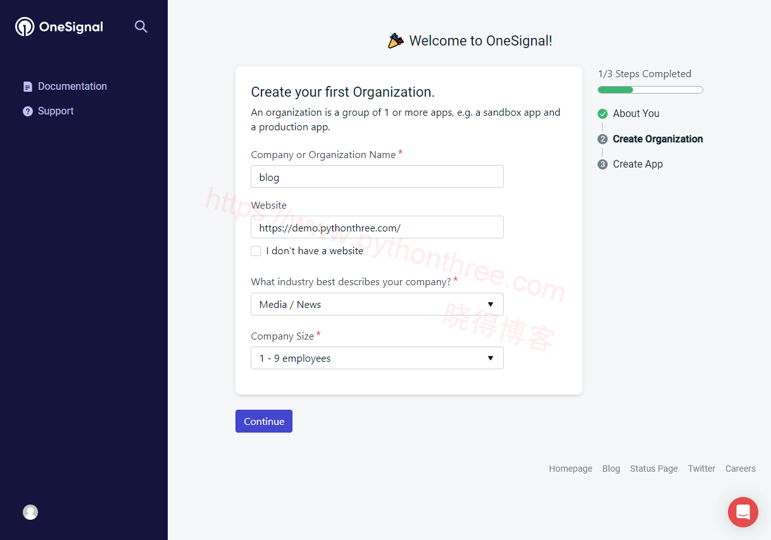Check the "I don't have a website" box
Image resolution: width=771 pixels, height=540 pixels.
coord(256,251)
